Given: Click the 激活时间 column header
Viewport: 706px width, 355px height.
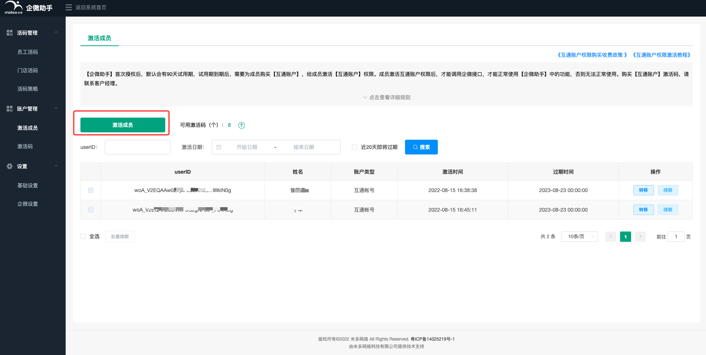Looking at the screenshot, I should 453,172.
